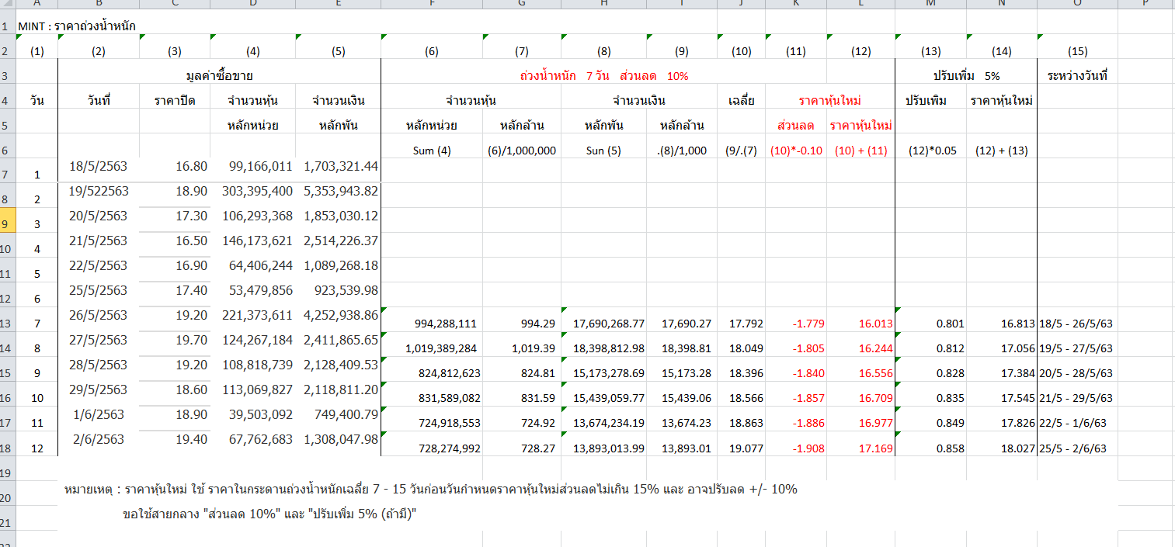The width and height of the screenshot is (1175, 547).
Task: Select the amount cell '5,353,943.82'
Action: [341, 191]
